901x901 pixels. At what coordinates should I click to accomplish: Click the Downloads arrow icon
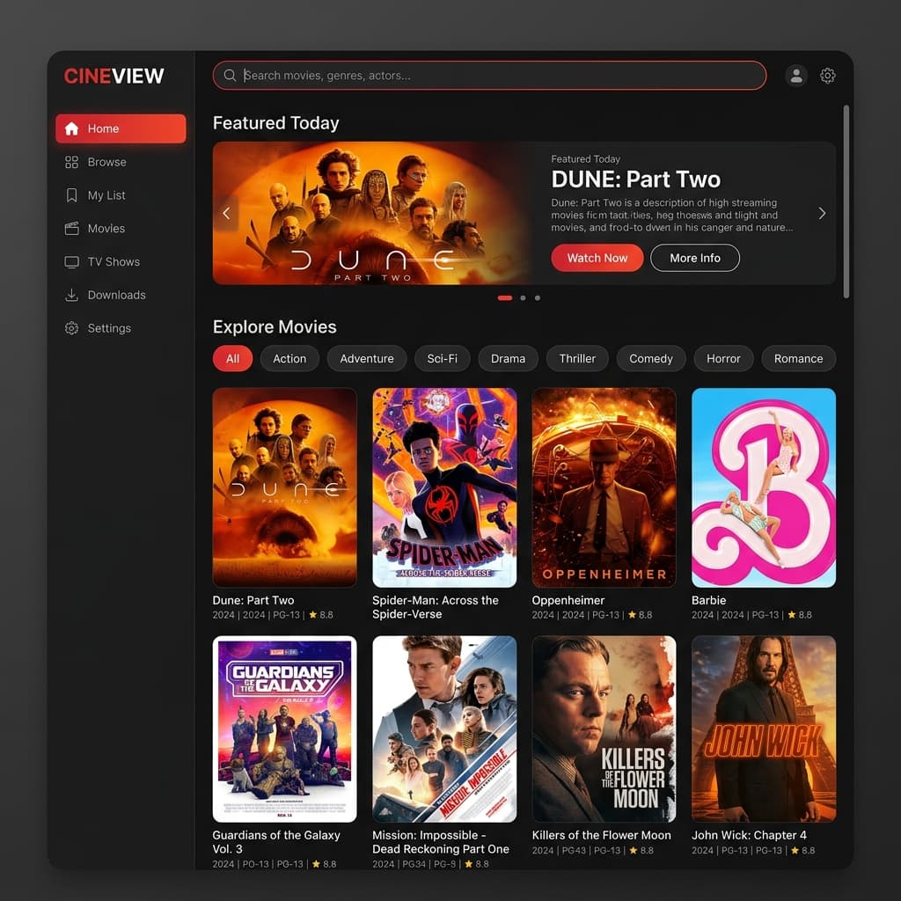(x=71, y=295)
